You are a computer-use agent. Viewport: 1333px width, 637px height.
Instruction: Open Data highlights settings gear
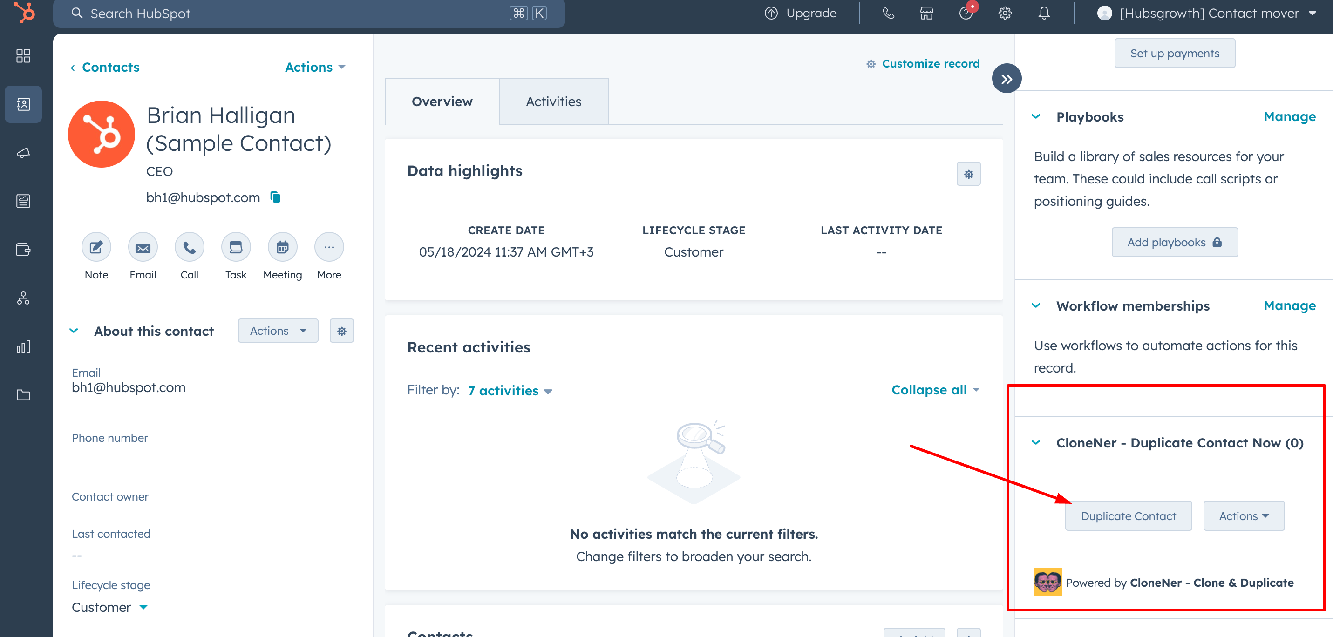coord(968,175)
